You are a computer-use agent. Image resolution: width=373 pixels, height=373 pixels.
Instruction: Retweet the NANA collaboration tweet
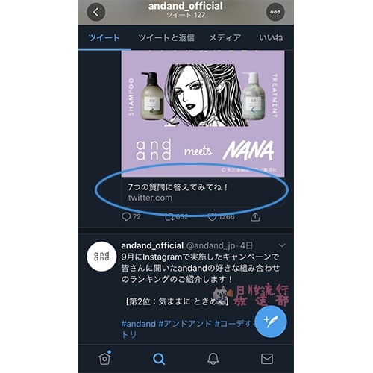[x=170, y=217]
